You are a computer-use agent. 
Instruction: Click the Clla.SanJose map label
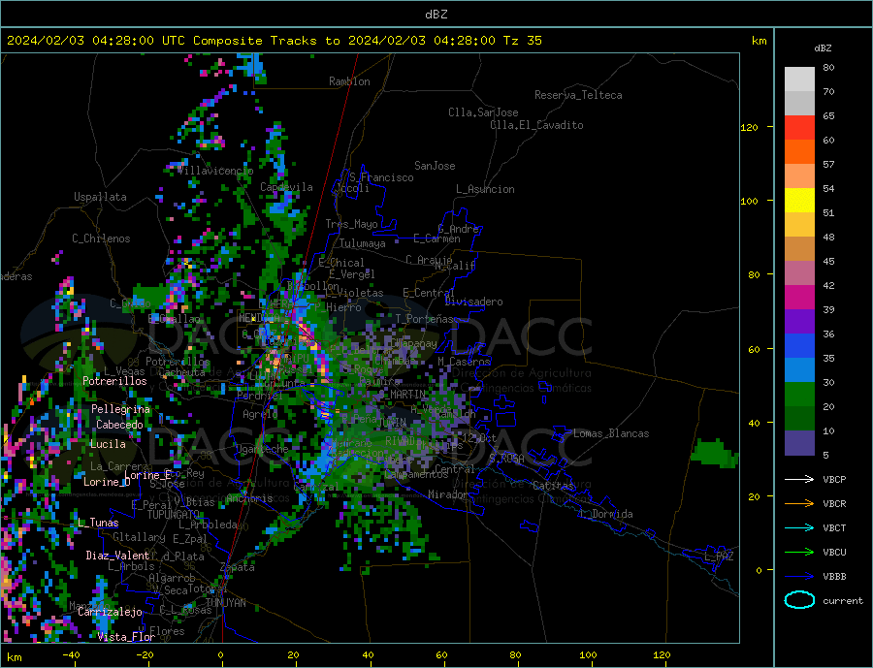pos(483,112)
